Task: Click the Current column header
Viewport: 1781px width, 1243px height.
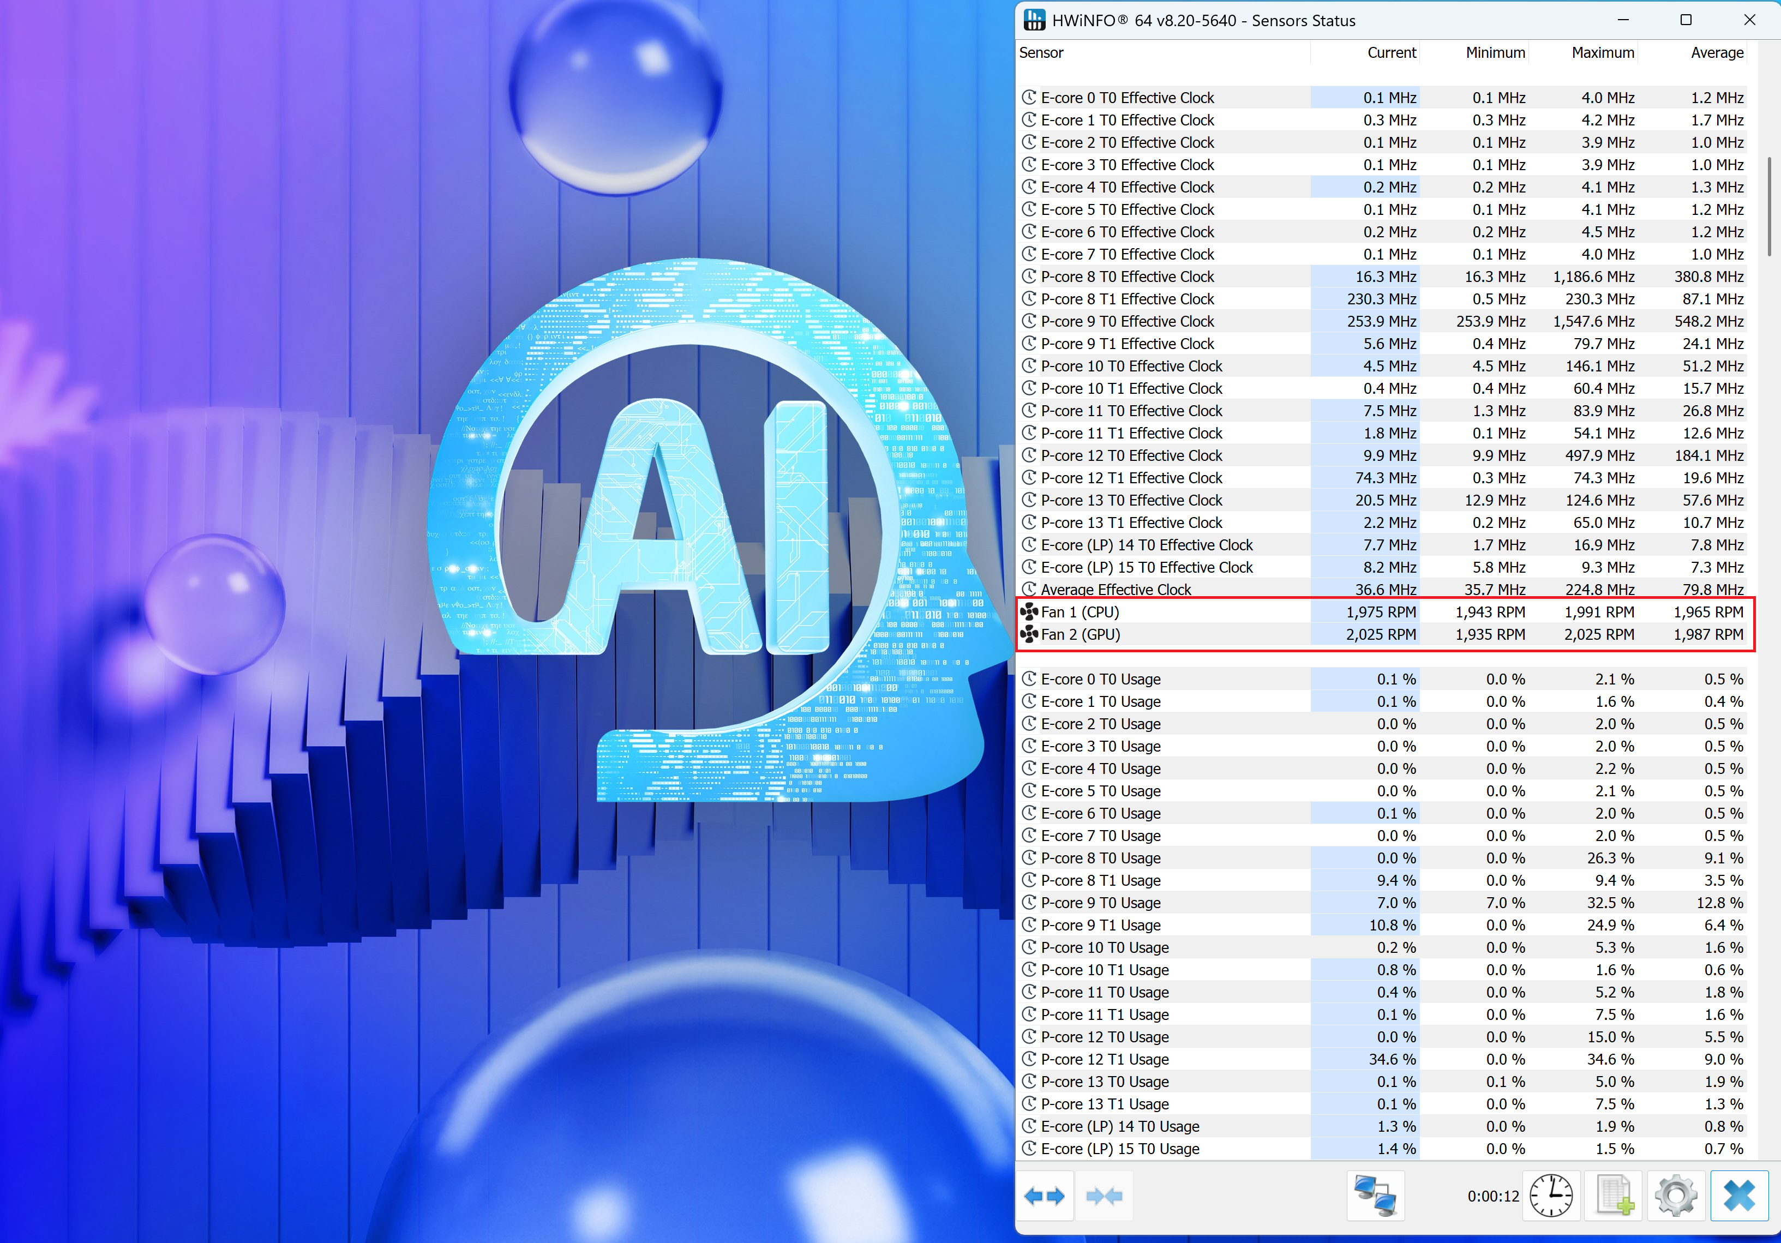Action: [x=1365, y=53]
